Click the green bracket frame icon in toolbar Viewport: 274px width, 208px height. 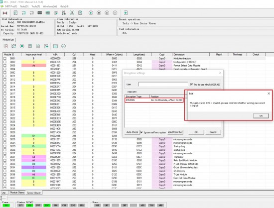pos(23,13)
